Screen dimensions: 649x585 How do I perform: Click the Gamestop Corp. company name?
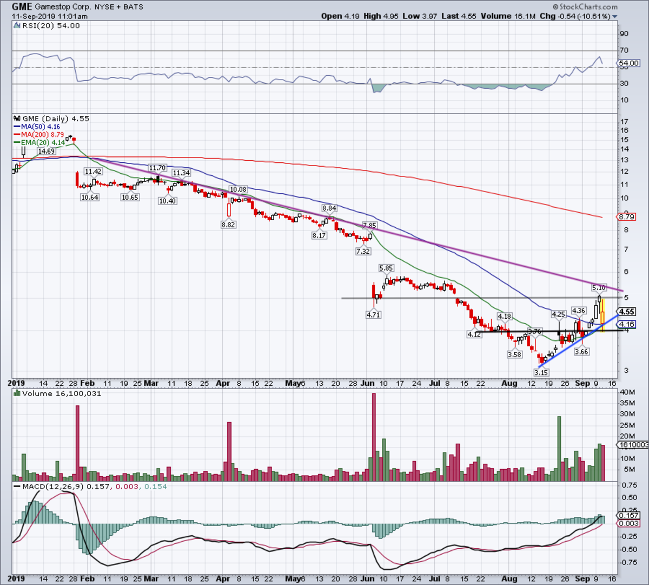(62, 7)
